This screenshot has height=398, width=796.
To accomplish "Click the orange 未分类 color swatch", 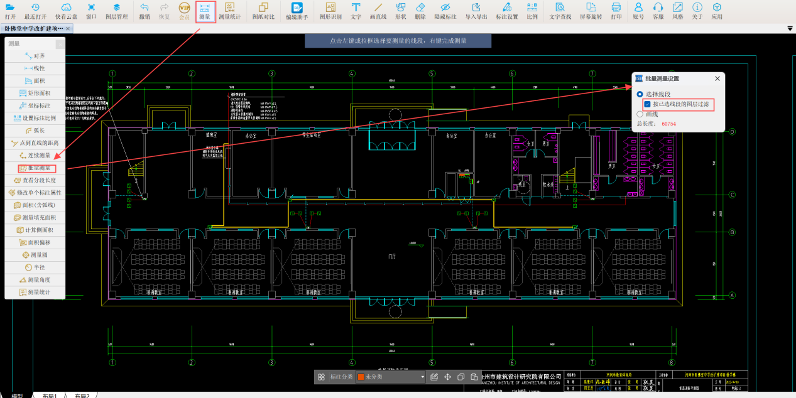I will (x=361, y=377).
